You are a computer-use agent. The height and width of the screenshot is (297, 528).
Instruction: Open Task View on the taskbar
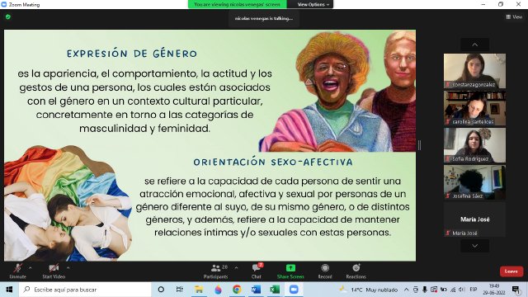point(180,290)
